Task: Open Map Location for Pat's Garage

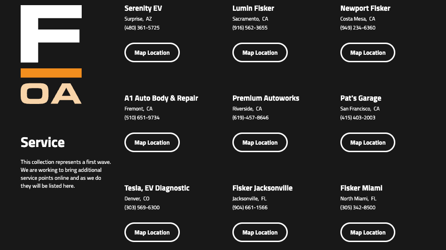Action: 368,142
